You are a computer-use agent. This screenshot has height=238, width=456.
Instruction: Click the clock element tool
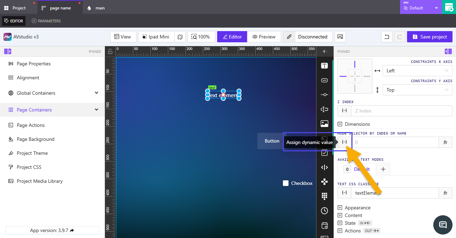(325, 211)
